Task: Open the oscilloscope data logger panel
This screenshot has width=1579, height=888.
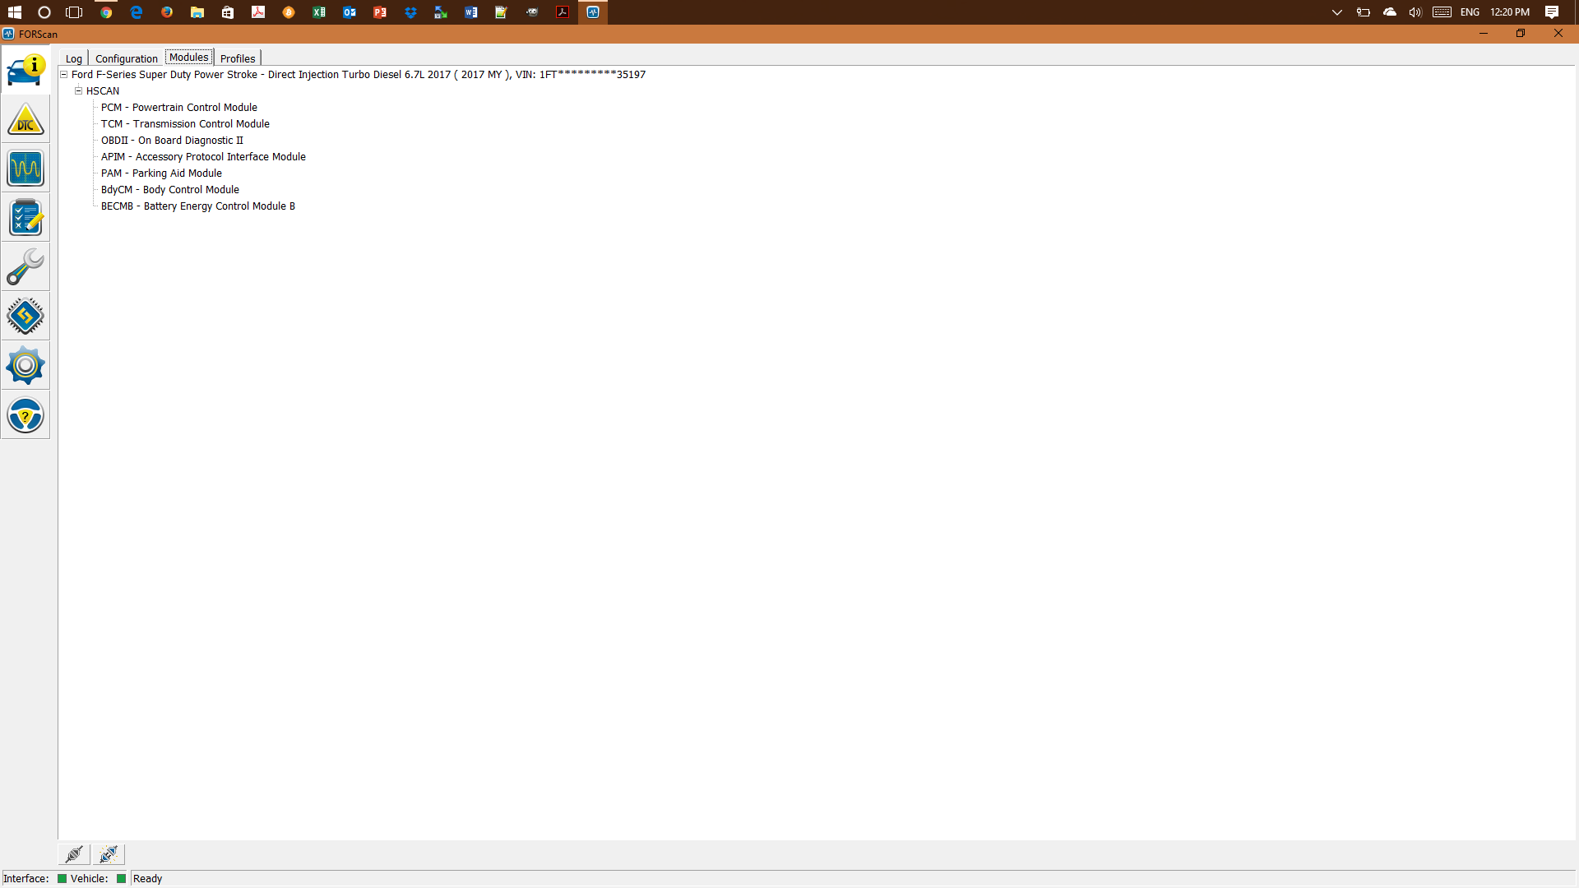Action: pos(25,169)
